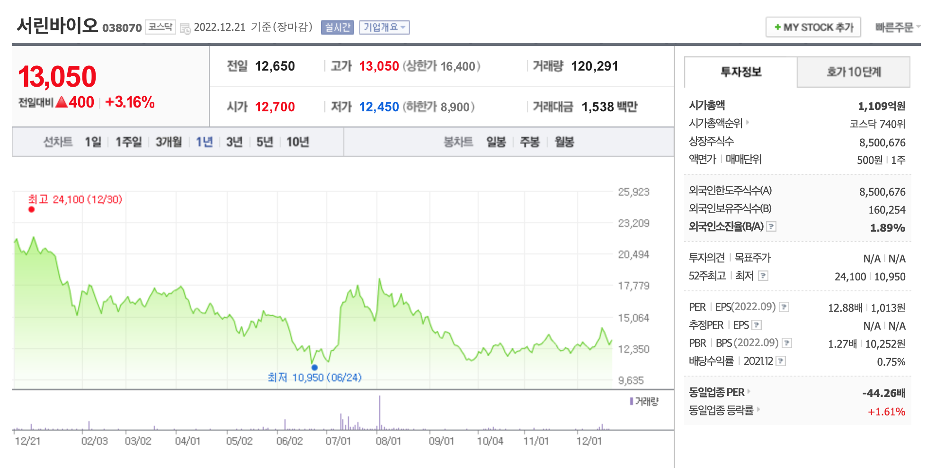Show the 일봉 candlestick chart
Image resolution: width=927 pixels, height=468 pixels.
click(x=496, y=142)
